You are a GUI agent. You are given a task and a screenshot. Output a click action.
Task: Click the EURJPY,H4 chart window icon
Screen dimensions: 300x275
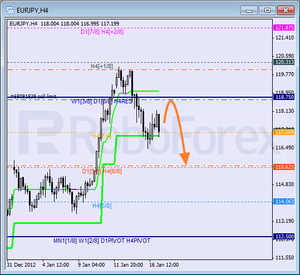pos(10,10)
